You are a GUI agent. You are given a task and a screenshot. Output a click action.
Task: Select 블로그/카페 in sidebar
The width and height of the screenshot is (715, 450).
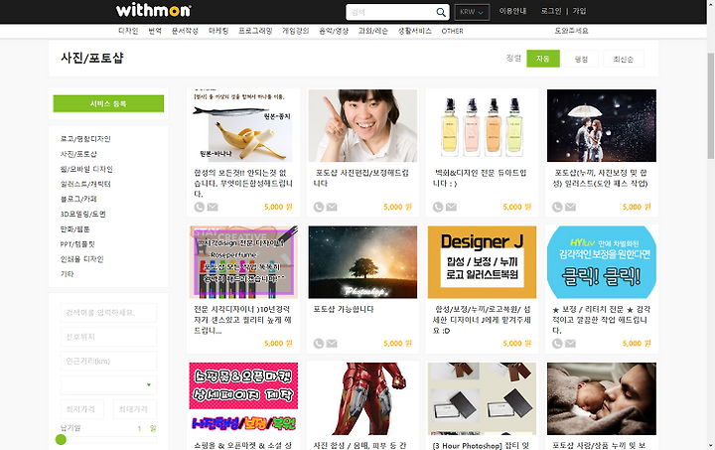78,200
